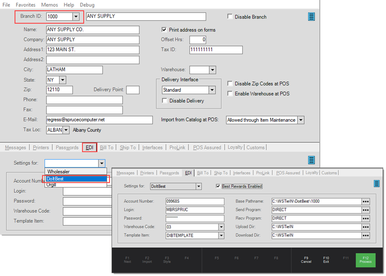Expand the Branch ID dropdown

point(76,16)
